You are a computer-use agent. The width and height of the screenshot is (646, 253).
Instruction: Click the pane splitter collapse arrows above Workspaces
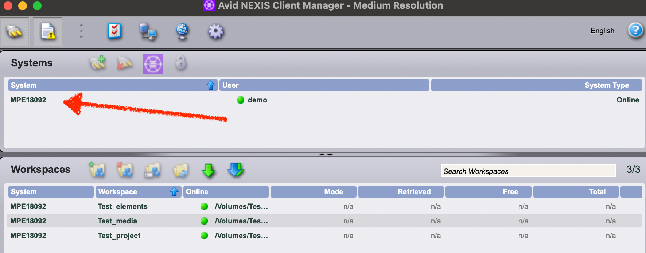326,155
